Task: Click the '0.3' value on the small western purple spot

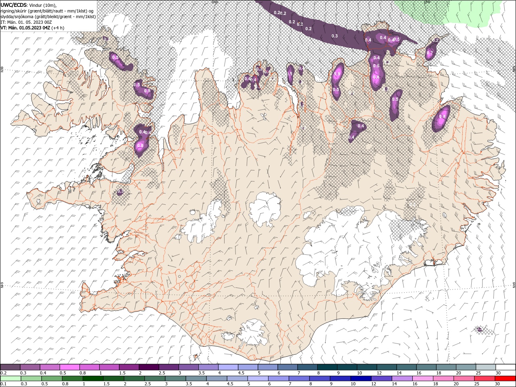Action: [120, 191]
